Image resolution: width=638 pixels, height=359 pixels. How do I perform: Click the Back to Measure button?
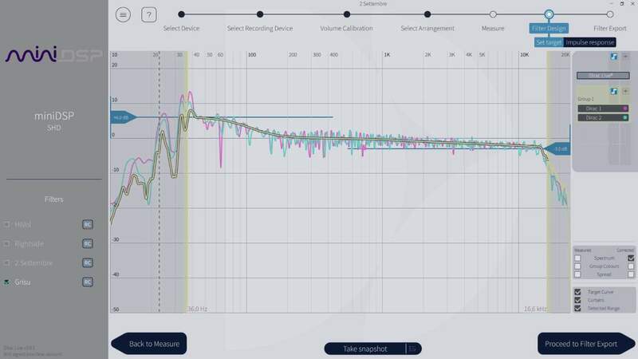tap(154, 344)
